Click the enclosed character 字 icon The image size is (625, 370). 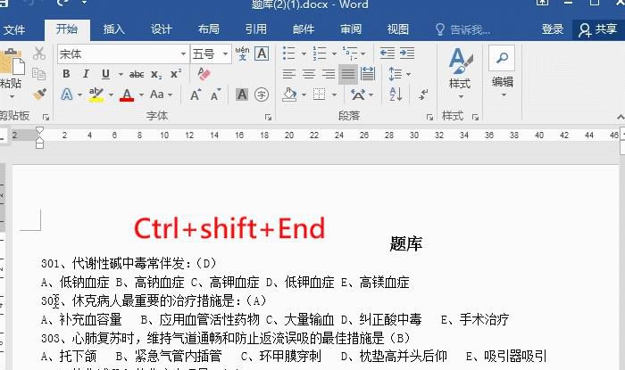tap(262, 95)
